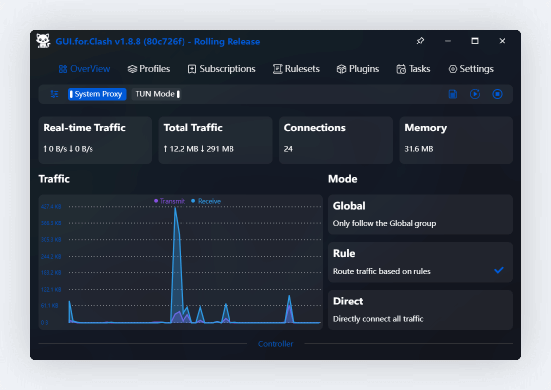The height and width of the screenshot is (390, 551).
Task: Open the kernel log document icon
Action: [453, 94]
